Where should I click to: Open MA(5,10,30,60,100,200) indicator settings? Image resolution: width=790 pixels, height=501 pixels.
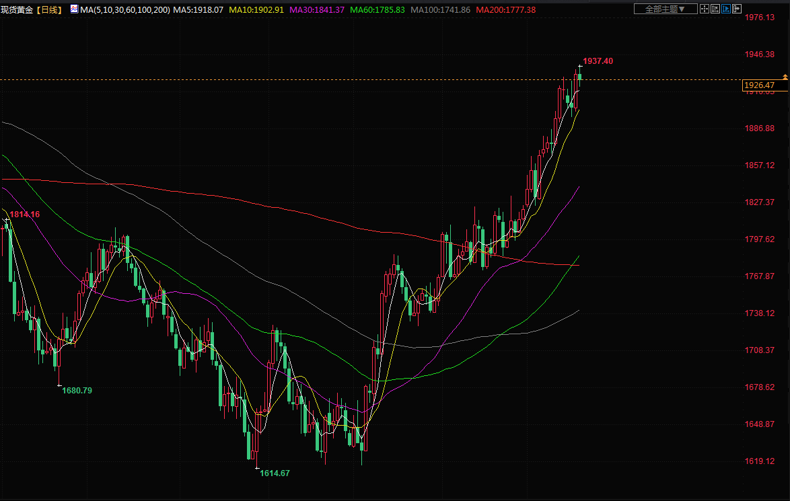[125, 9]
